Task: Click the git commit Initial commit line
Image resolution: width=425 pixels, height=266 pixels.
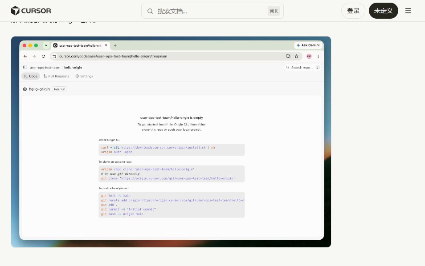Action: pyautogui.click(x=128, y=210)
